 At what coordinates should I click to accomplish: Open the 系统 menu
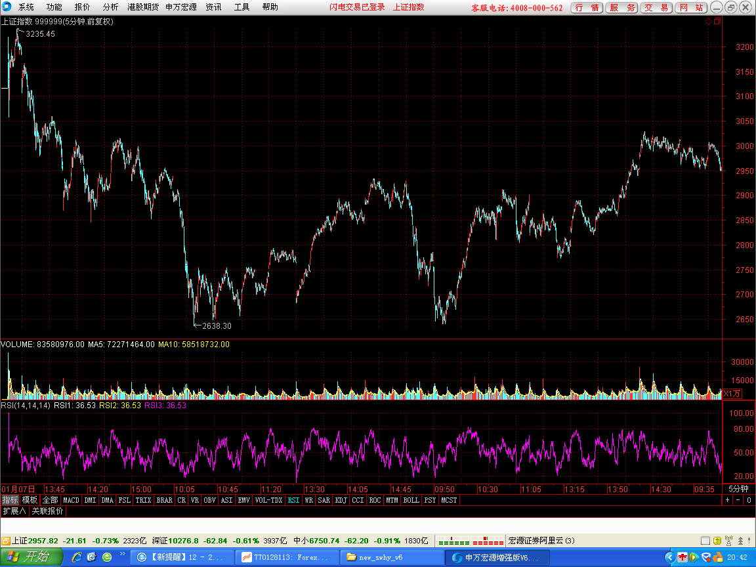click(x=26, y=7)
